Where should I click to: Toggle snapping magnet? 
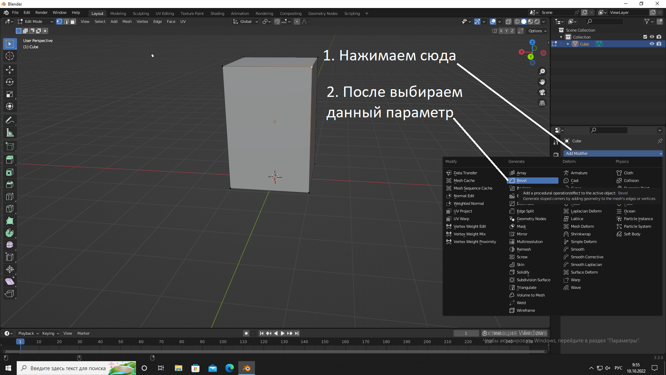277,22
